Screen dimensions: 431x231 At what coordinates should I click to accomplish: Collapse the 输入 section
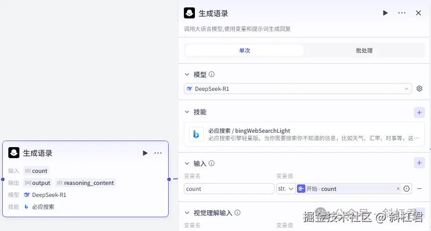tap(187, 164)
